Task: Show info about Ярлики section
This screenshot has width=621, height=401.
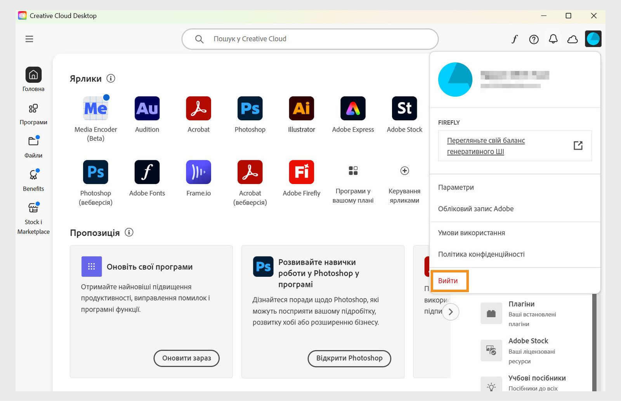Action: pyautogui.click(x=111, y=78)
